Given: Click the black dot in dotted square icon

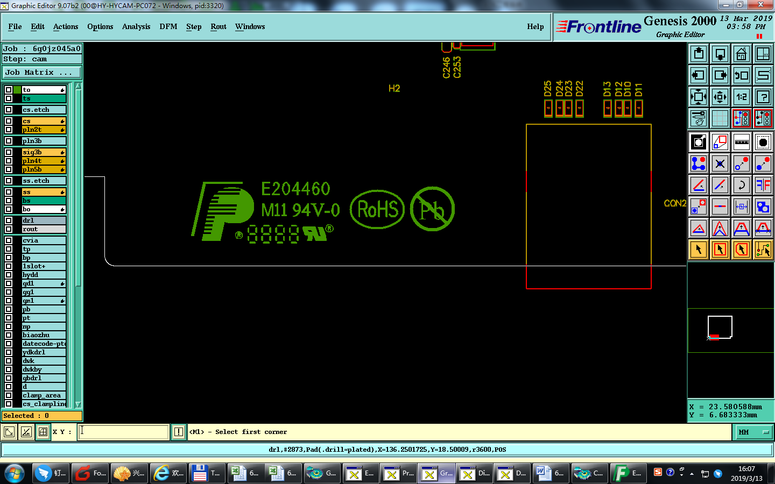Looking at the screenshot, I should [x=763, y=142].
